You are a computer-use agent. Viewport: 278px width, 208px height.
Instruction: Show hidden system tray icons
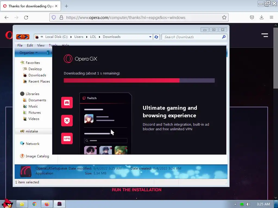(235, 204)
